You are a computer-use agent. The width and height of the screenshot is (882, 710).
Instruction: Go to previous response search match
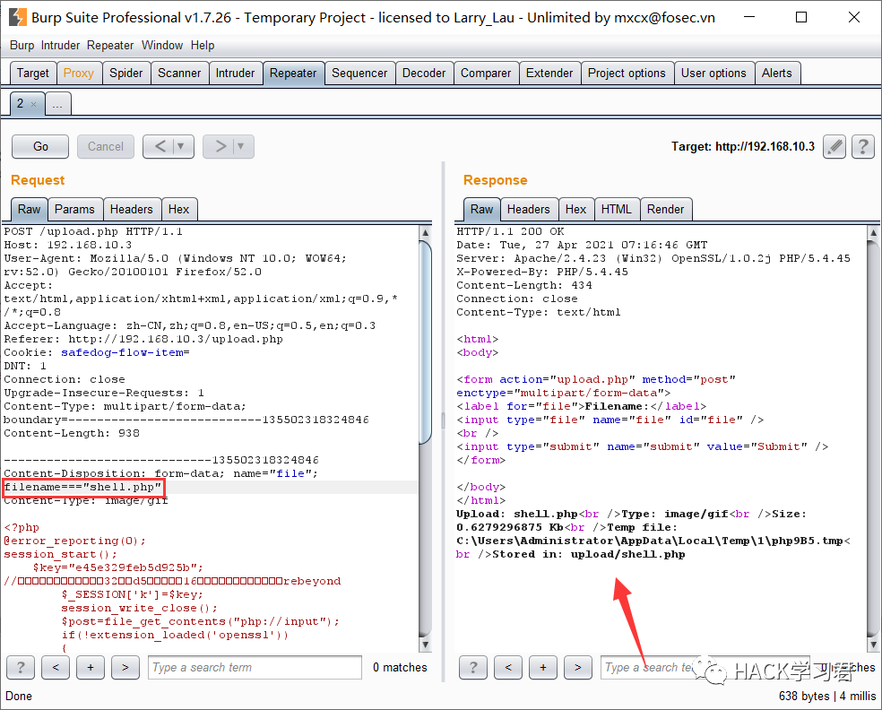point(508,667)
